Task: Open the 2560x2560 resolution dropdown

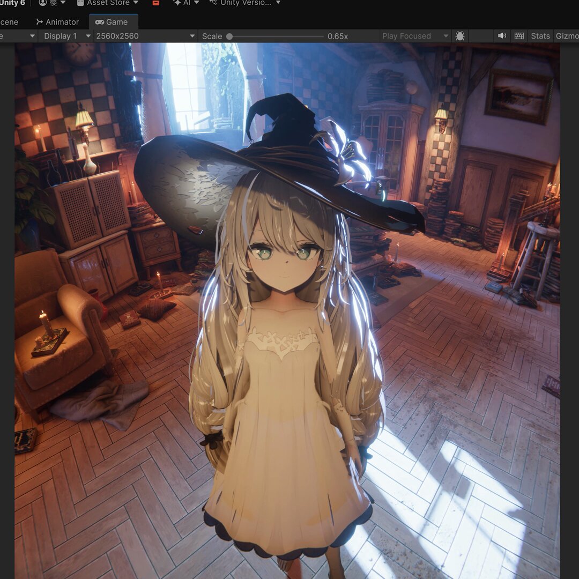Action: 145,36
